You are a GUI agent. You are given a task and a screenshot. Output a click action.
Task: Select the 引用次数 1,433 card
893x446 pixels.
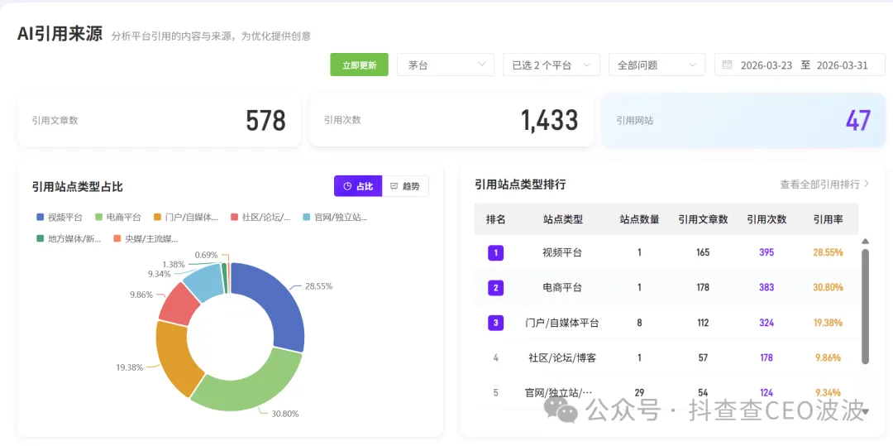click(x=451, y=120)
